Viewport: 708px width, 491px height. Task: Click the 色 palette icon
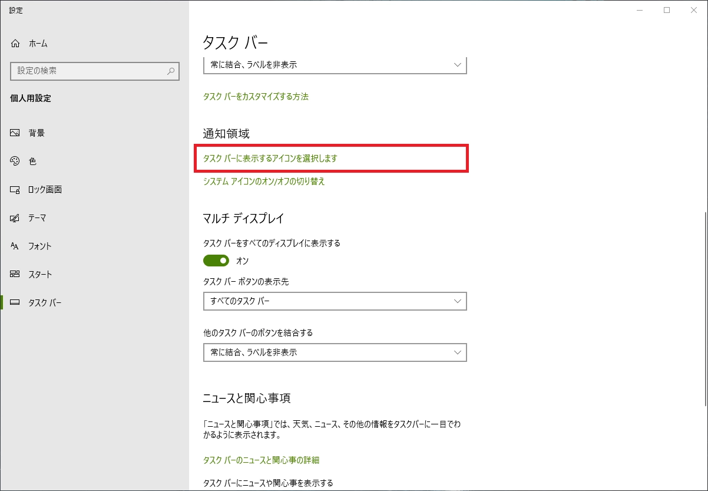(x=15, y=162)
